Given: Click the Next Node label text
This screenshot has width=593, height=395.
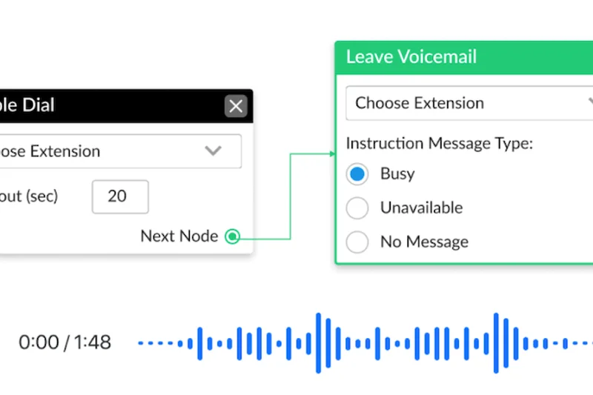Looking at the screenshot, I should pyautogui.click(x=179, y=236).
